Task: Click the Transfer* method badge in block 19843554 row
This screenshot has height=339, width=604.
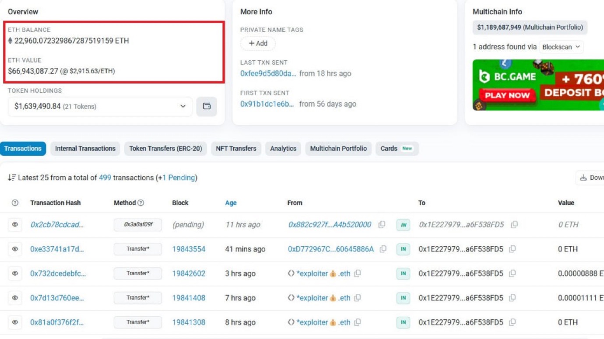Action: [138, 249]
